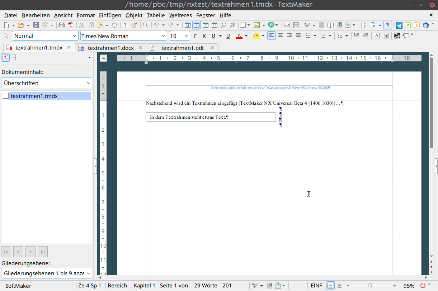Expand the numbered list dropdown arrow

pos(330,36)
